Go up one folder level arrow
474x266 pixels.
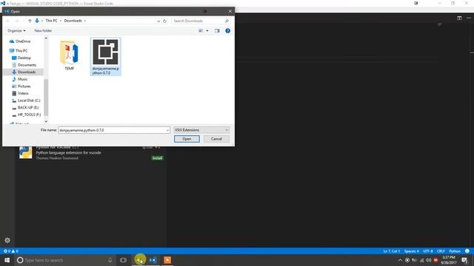pyautogui.click(x=30, y=21)
